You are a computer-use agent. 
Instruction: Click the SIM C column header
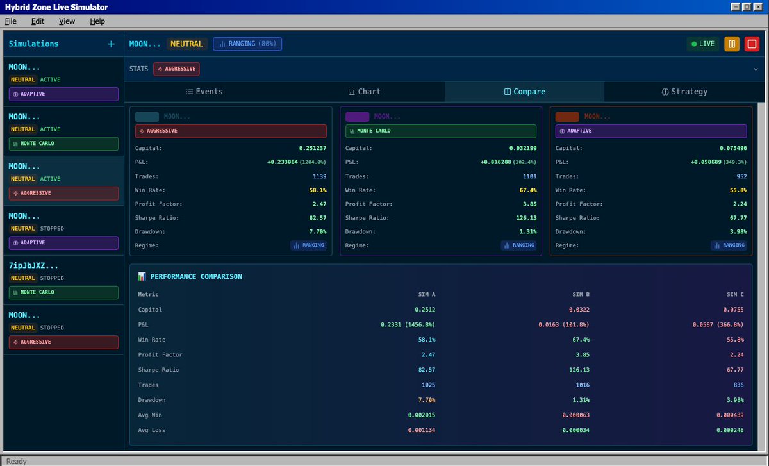(735, 295)
